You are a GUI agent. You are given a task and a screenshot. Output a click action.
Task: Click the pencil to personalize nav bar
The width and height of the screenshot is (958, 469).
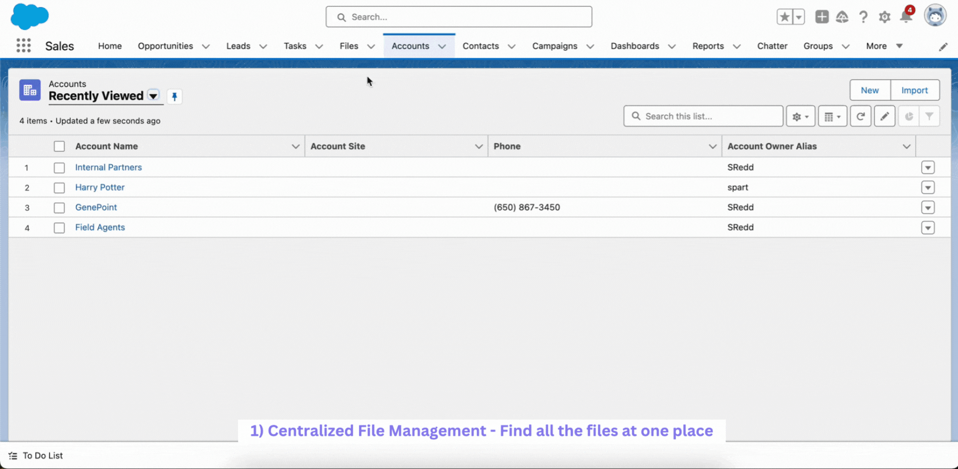pos(943,46)
